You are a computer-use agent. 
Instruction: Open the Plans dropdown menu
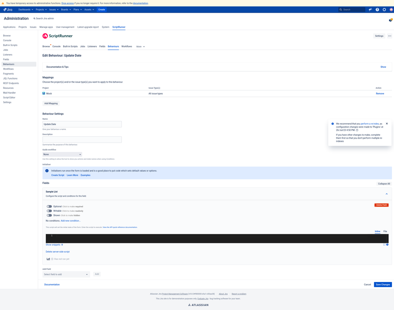(78, 9)
